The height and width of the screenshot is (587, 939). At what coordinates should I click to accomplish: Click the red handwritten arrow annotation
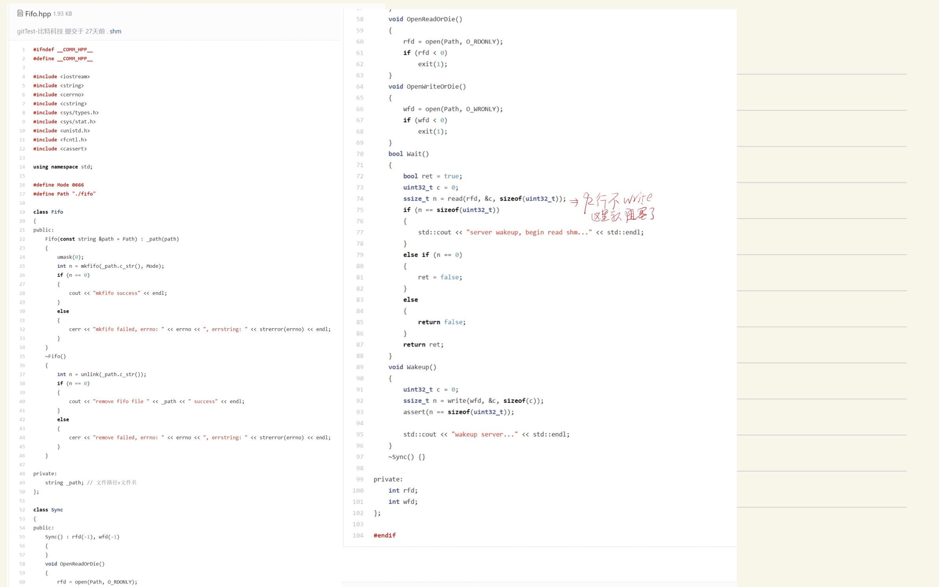(574, 202)
